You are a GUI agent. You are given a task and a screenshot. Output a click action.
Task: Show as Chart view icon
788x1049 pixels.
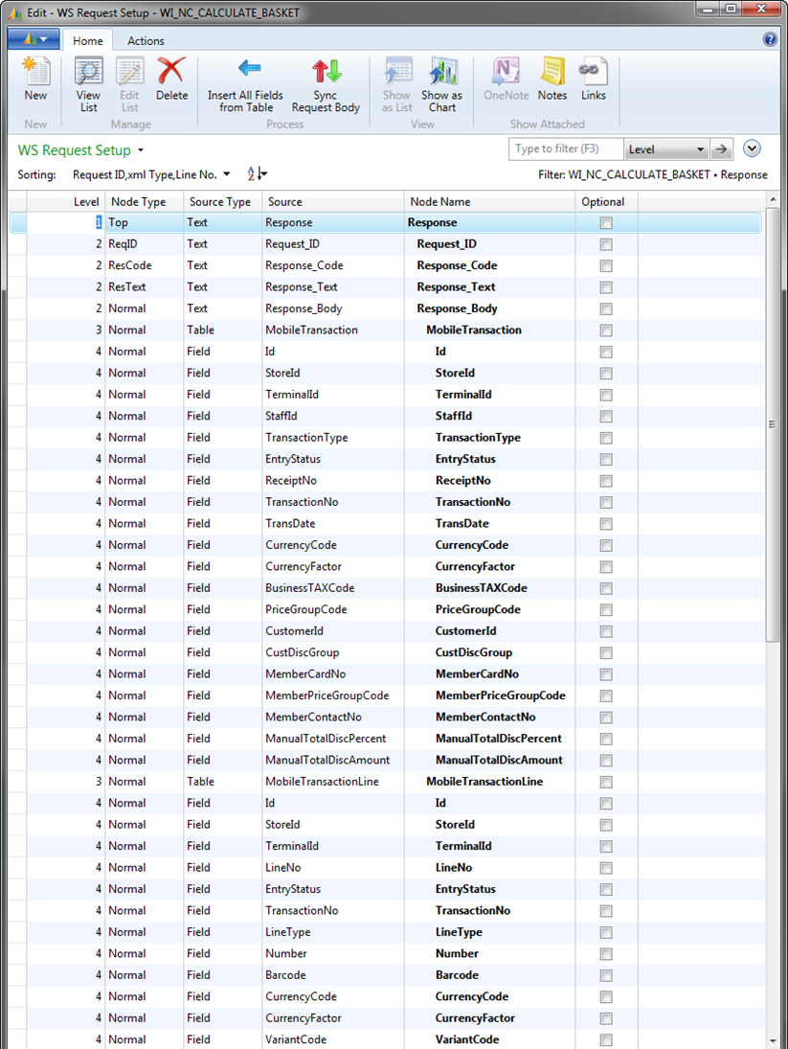click(441, 84)
